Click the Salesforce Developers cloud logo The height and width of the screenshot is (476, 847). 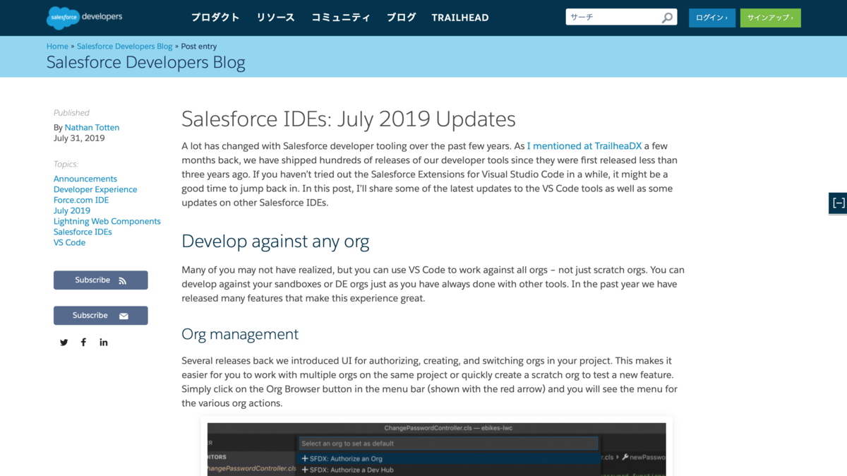click(85, 17)
